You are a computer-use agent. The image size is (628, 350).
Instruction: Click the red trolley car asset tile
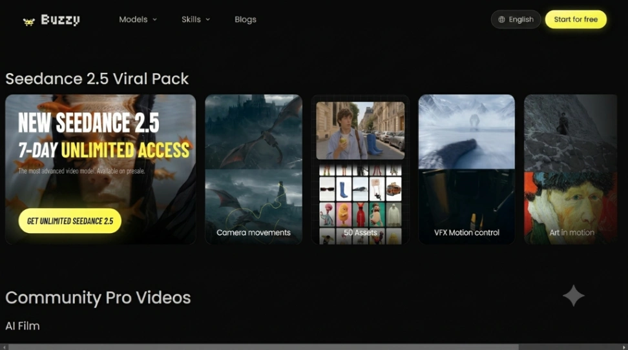393,189
